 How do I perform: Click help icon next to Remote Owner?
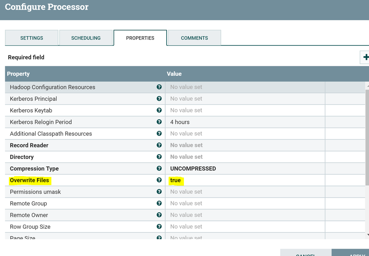pyautogui.click(x=159, y=215)
